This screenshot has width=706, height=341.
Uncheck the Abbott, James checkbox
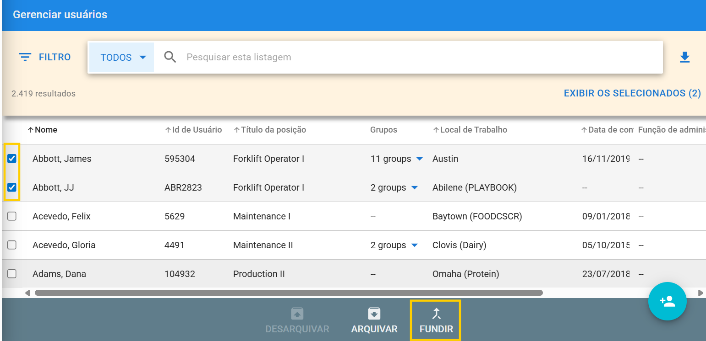coord(12,159)
